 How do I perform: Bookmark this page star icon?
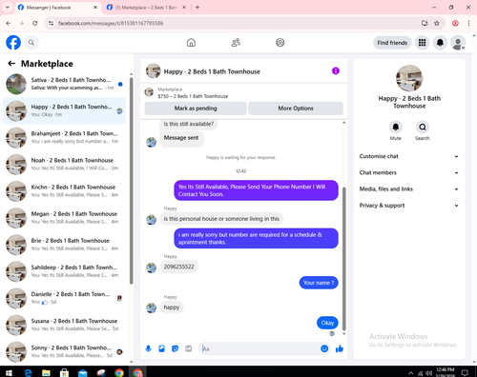point(437,23)
